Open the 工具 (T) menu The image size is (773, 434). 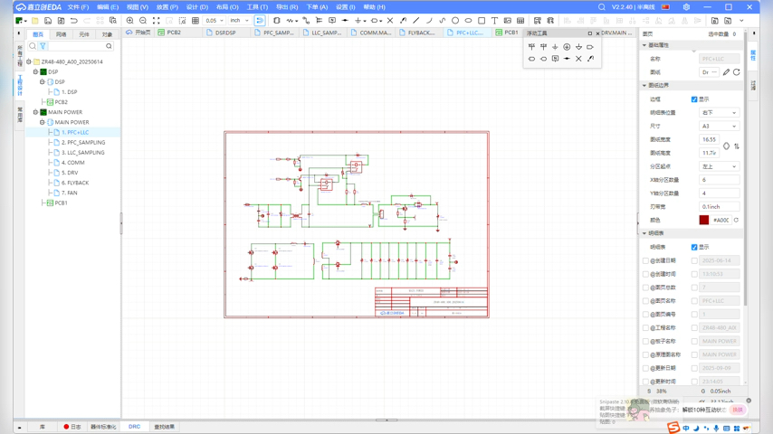tap(257, 7)
